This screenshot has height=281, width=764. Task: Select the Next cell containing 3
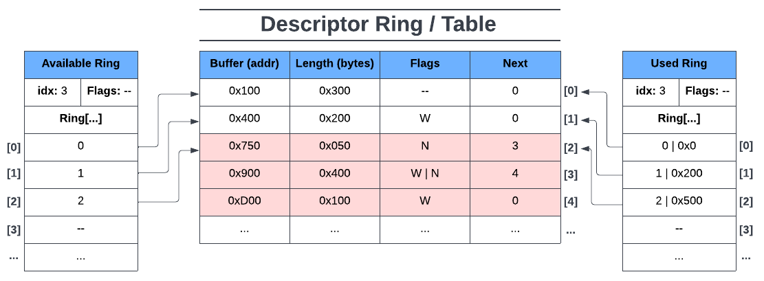(x=515, y=146)
